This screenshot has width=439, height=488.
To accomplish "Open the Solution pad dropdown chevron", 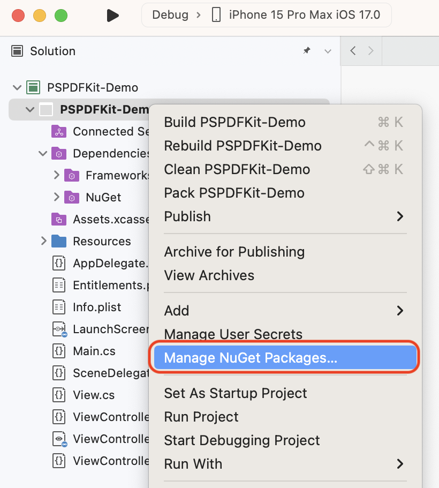I will [x=327, y=50].
